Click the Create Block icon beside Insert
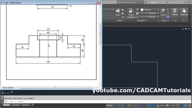Image resolution: width=192 pixels, height=108 pixels. 122,10
